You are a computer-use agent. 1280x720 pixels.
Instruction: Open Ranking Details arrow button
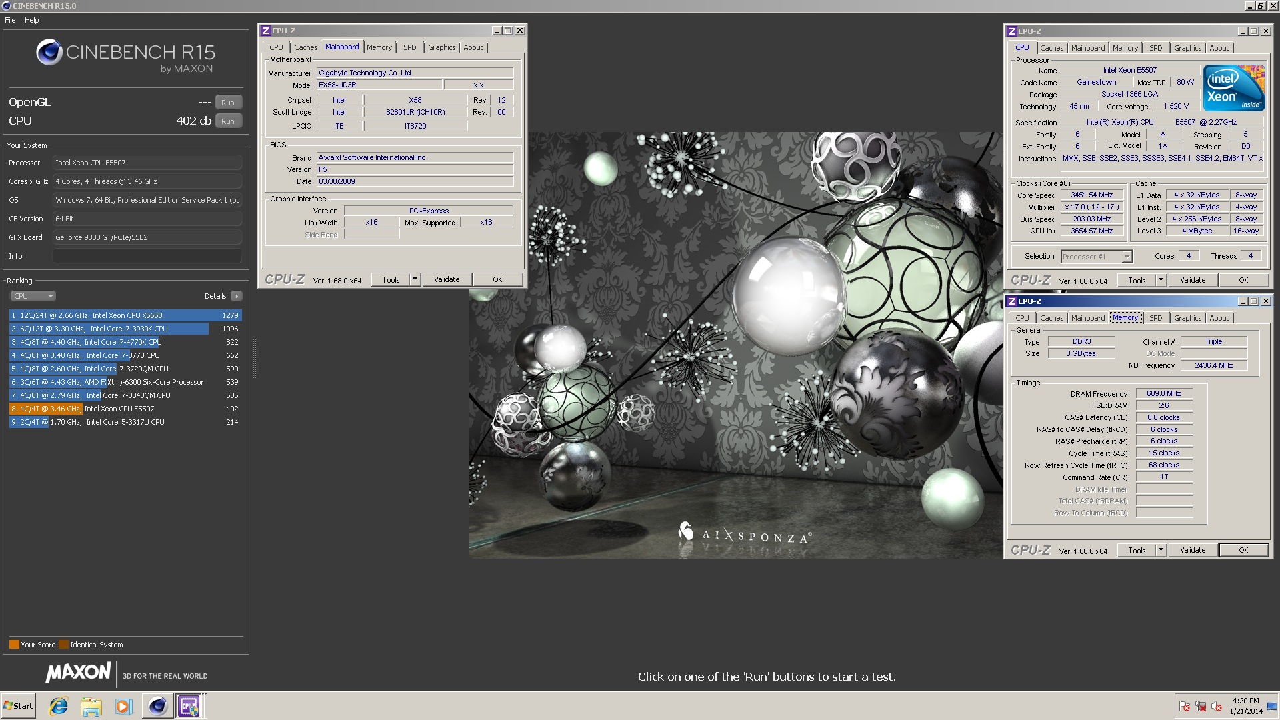[237, 296]
